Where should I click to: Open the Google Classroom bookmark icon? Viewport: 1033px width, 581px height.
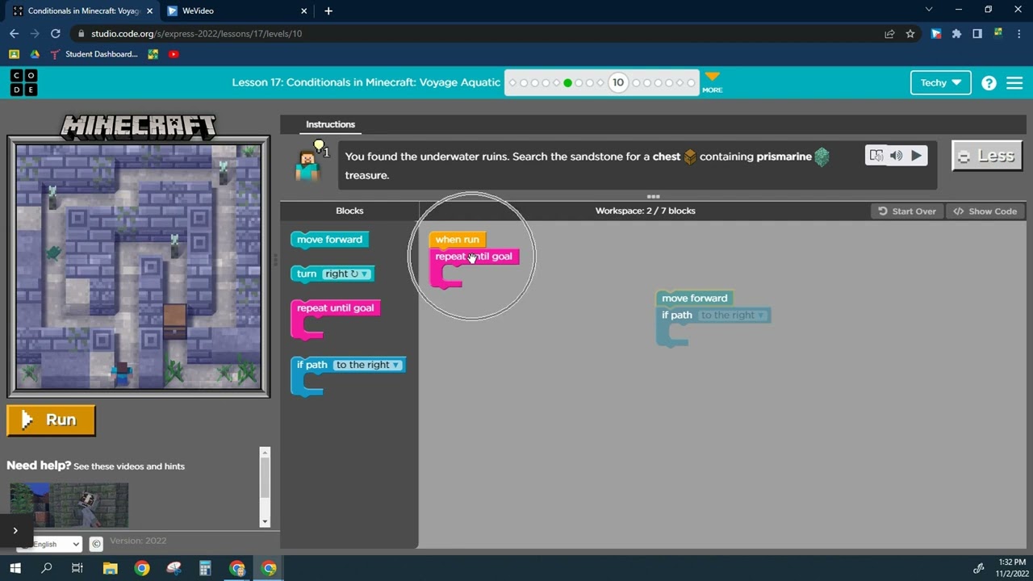click(x=14, y=54)
